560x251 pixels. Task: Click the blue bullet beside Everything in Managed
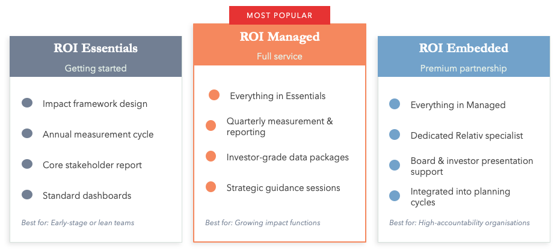[395, 104]
